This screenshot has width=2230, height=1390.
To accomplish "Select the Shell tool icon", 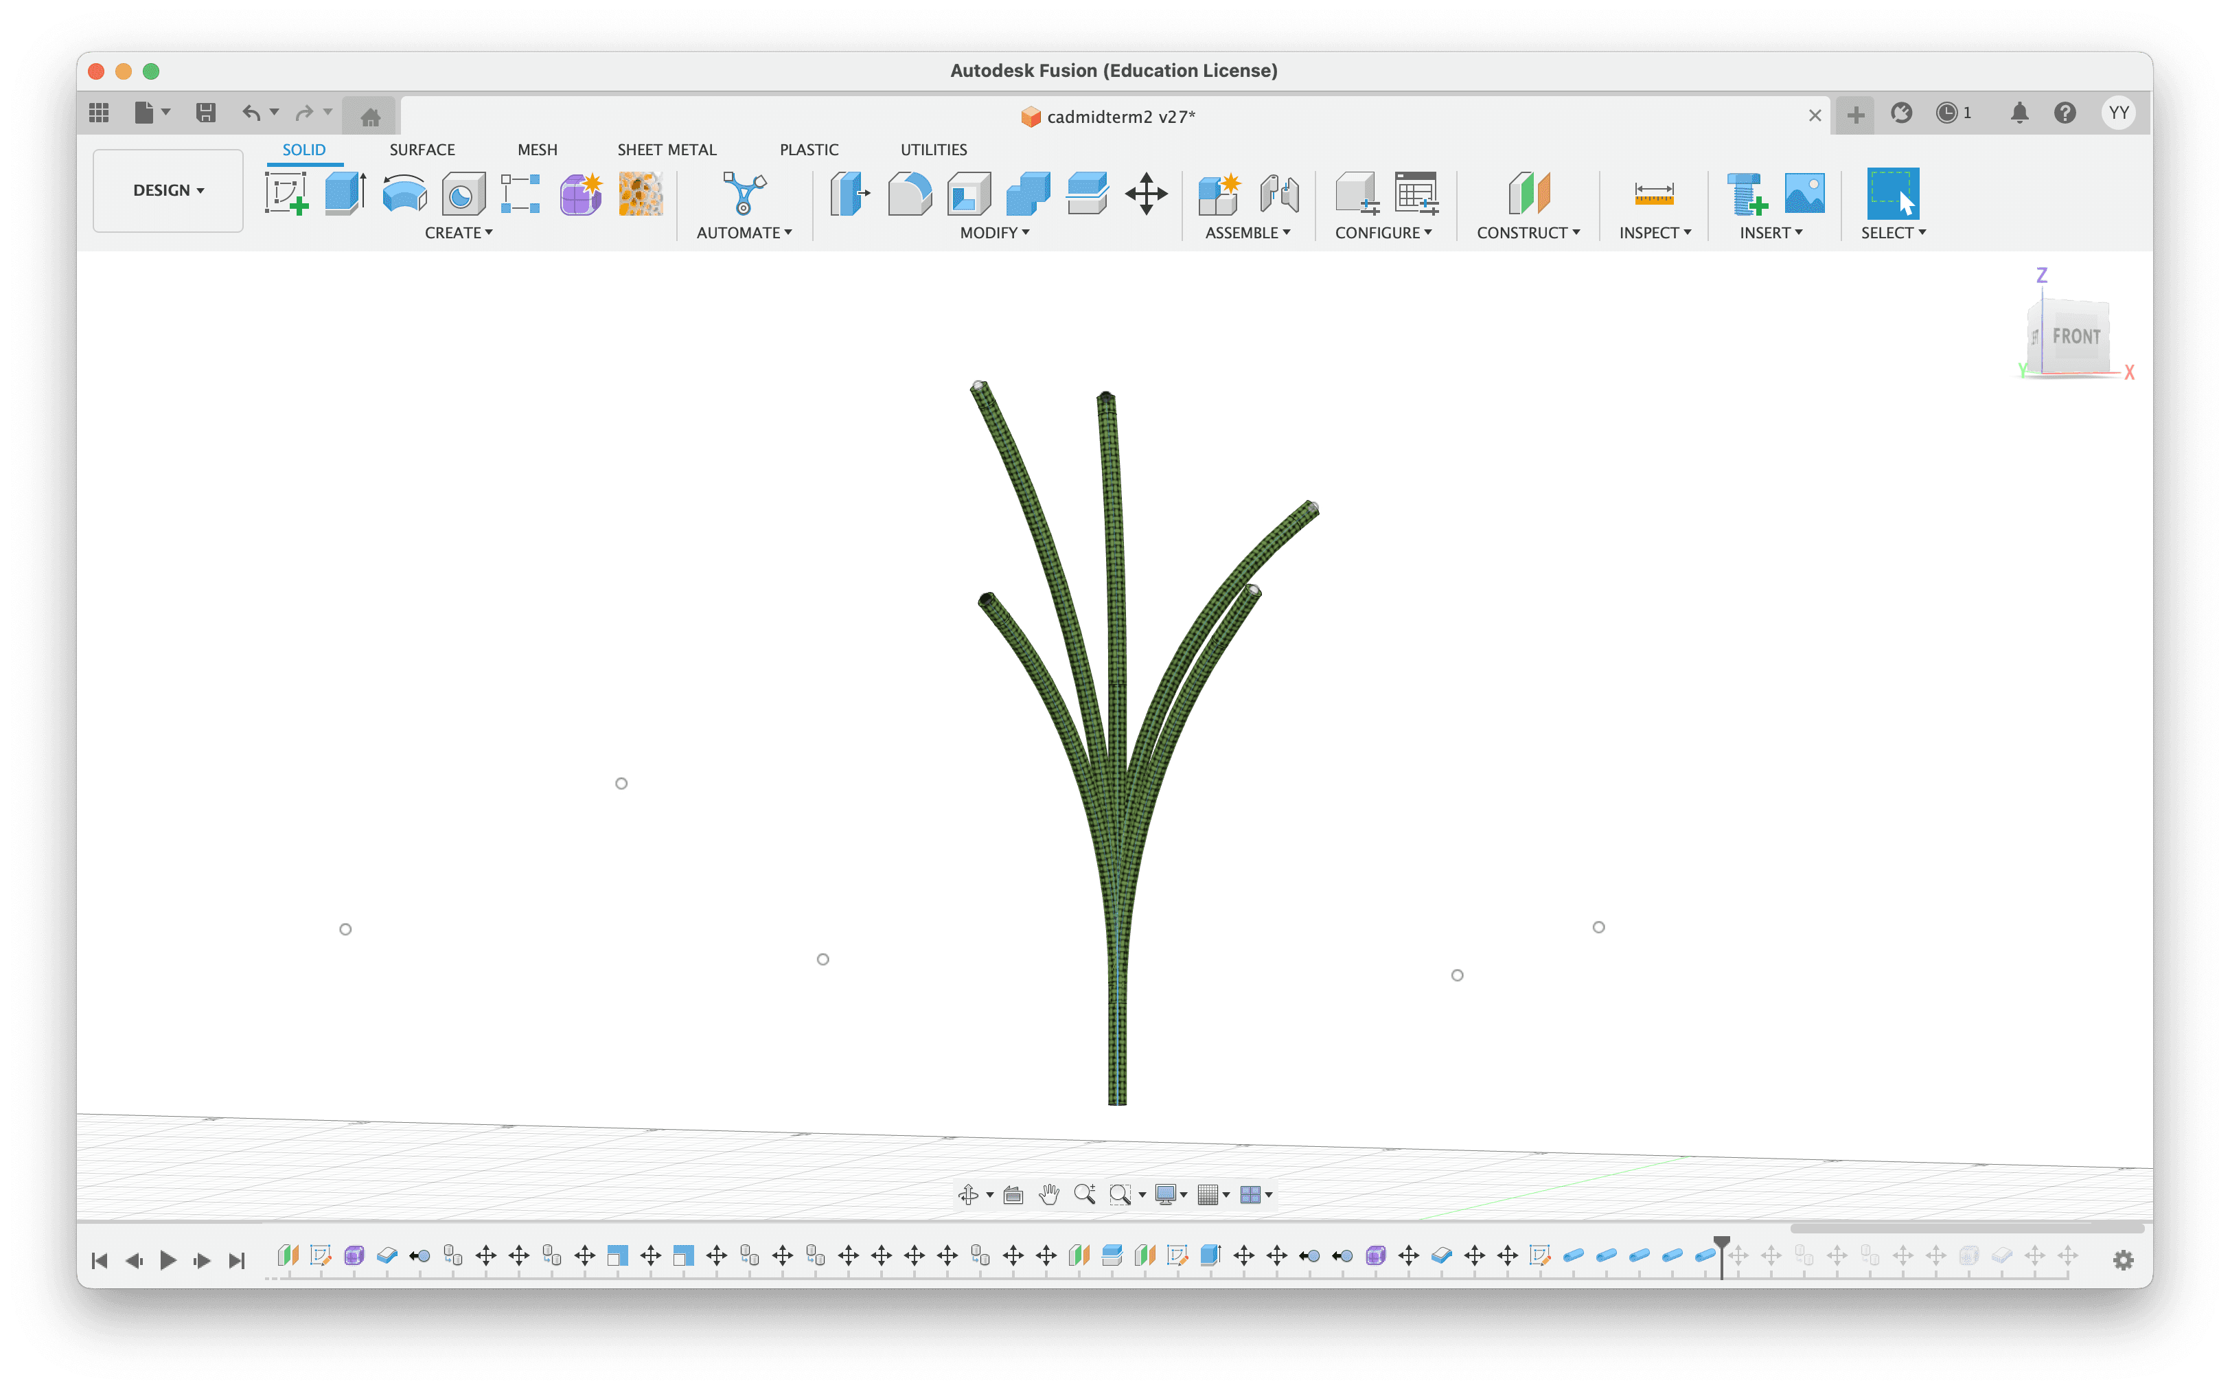I will (x=969, y=193).
